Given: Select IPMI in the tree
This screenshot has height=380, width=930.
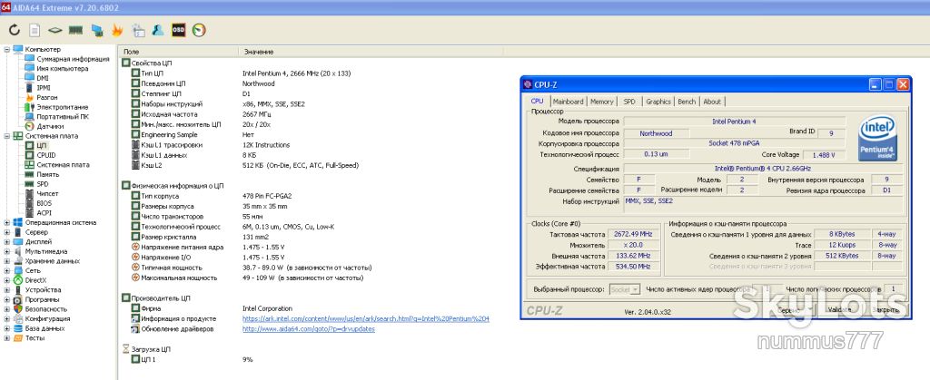Looking at the screenshot, I should (x=44, y=88).
